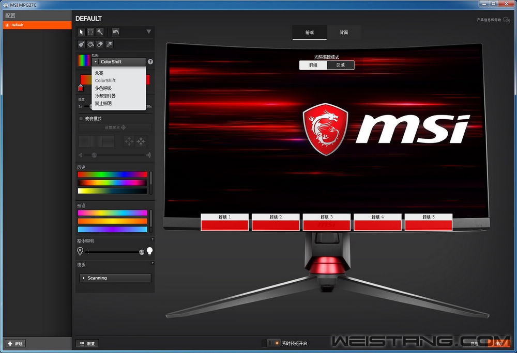Open the 产品信息和帮助 cloud icon
This screenshot has height=353, width=517.
click(x=507, y=20)
